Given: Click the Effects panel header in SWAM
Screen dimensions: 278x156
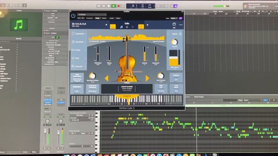Looking at the screenshot, I should [x=175, y=34].
